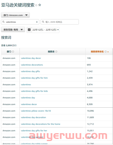Open 'valentines day gifts for him' link
The image size is (113, 145).
click(34, 78)
